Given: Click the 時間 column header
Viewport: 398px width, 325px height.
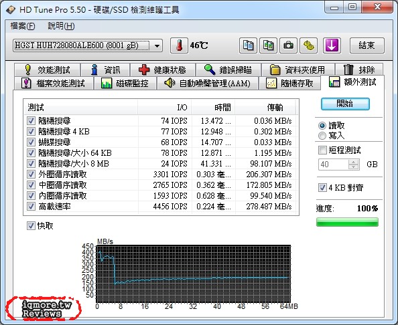Looking at the screenshot, I should [x=213, y=108].
